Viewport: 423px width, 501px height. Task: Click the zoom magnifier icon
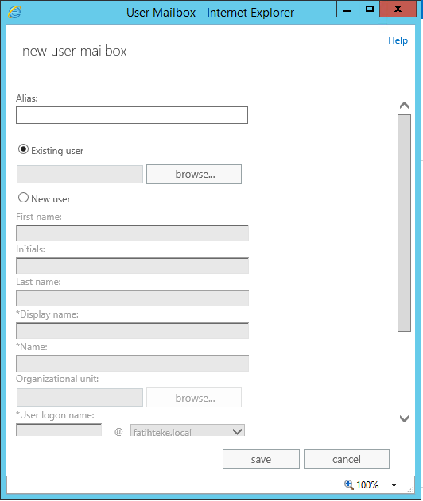[x=348, y=484]
